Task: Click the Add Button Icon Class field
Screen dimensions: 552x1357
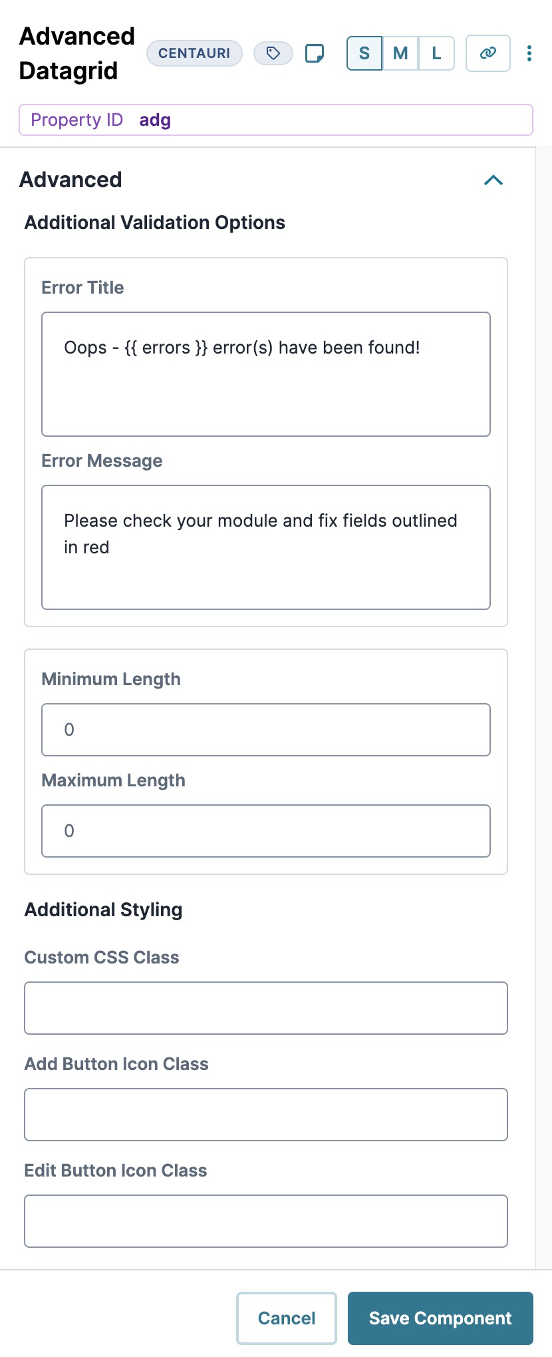Action: pos(266,1115)
